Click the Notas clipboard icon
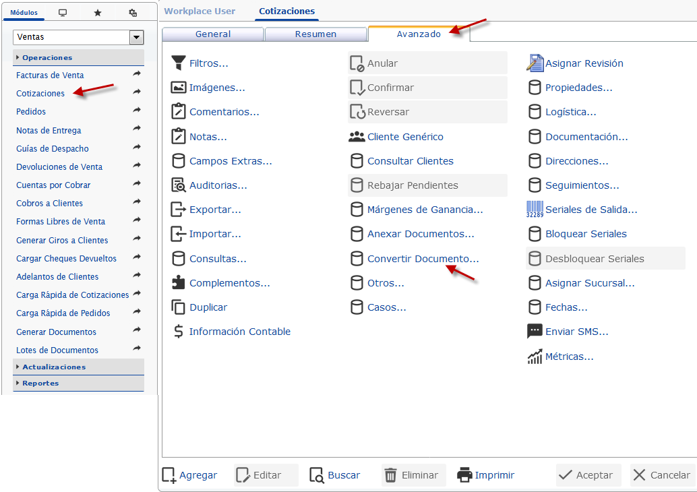 click(178, 136)
